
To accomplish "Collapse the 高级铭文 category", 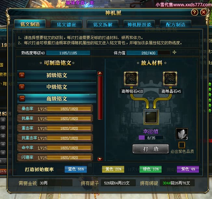I will (x=22, y=99).
